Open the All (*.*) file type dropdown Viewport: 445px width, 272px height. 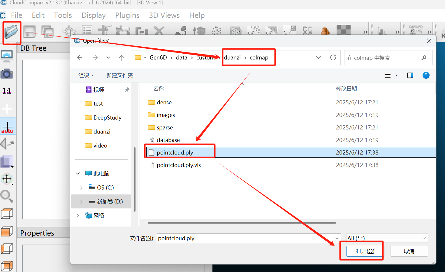[387, 238]
